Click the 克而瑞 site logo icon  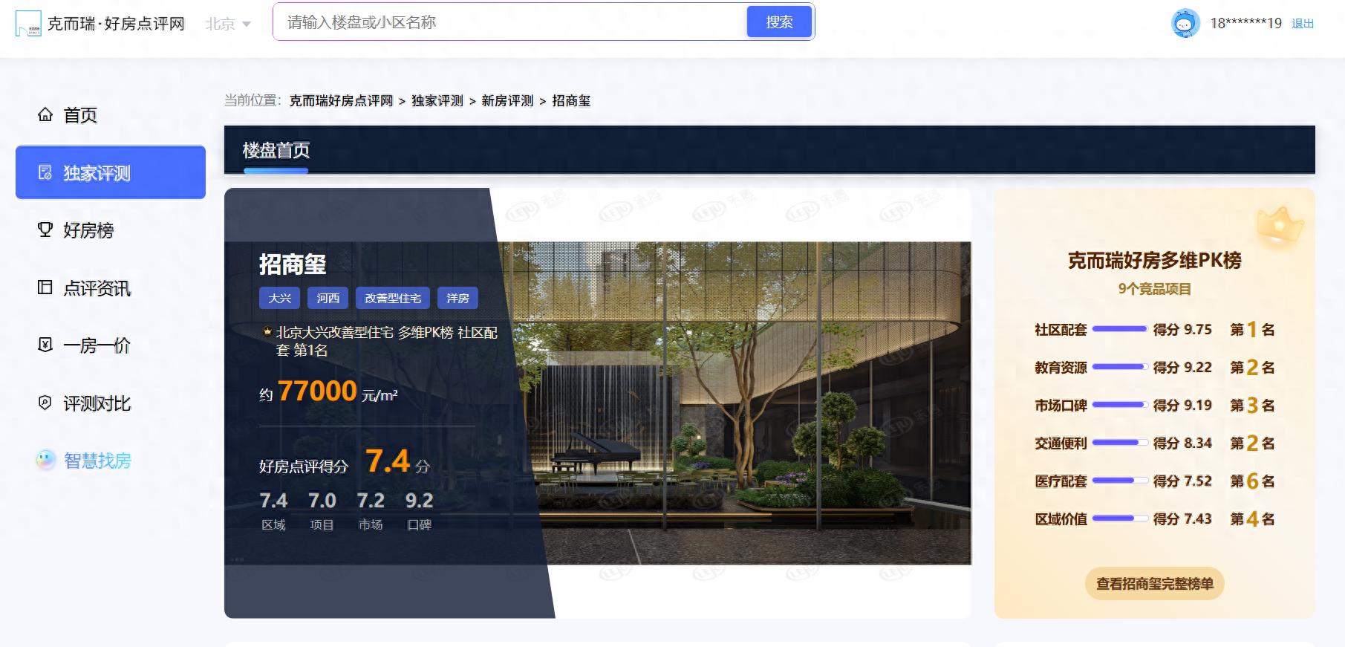pyautogui.click(x=28, y=23)
